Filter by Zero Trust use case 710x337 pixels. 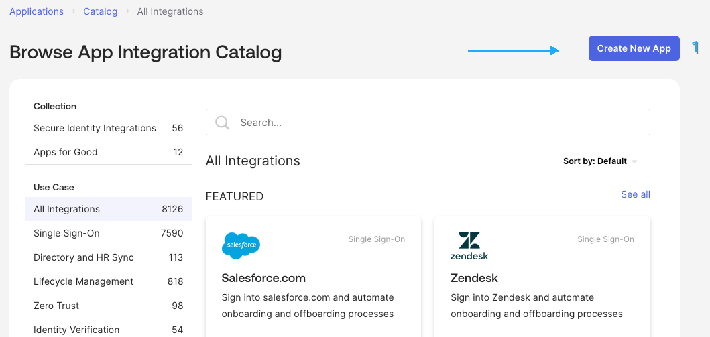[108, 306]
